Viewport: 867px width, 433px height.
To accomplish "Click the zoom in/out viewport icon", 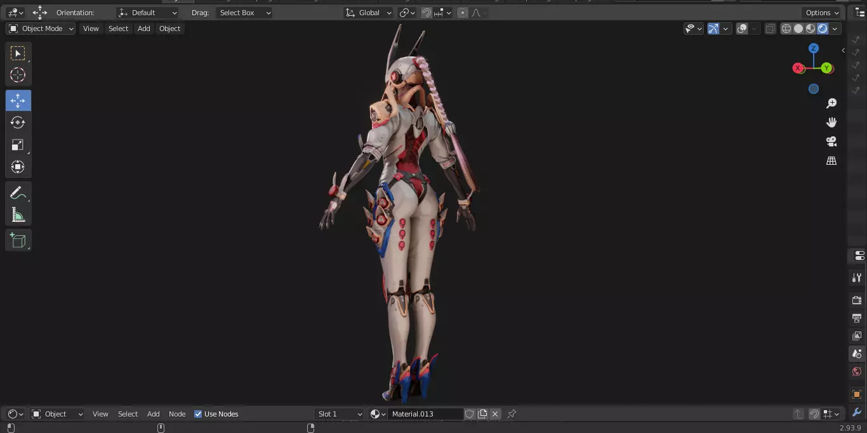I will [x=831, y=103].
